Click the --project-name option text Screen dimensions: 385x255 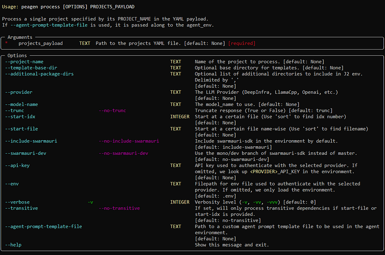click(x=24, y=62)
